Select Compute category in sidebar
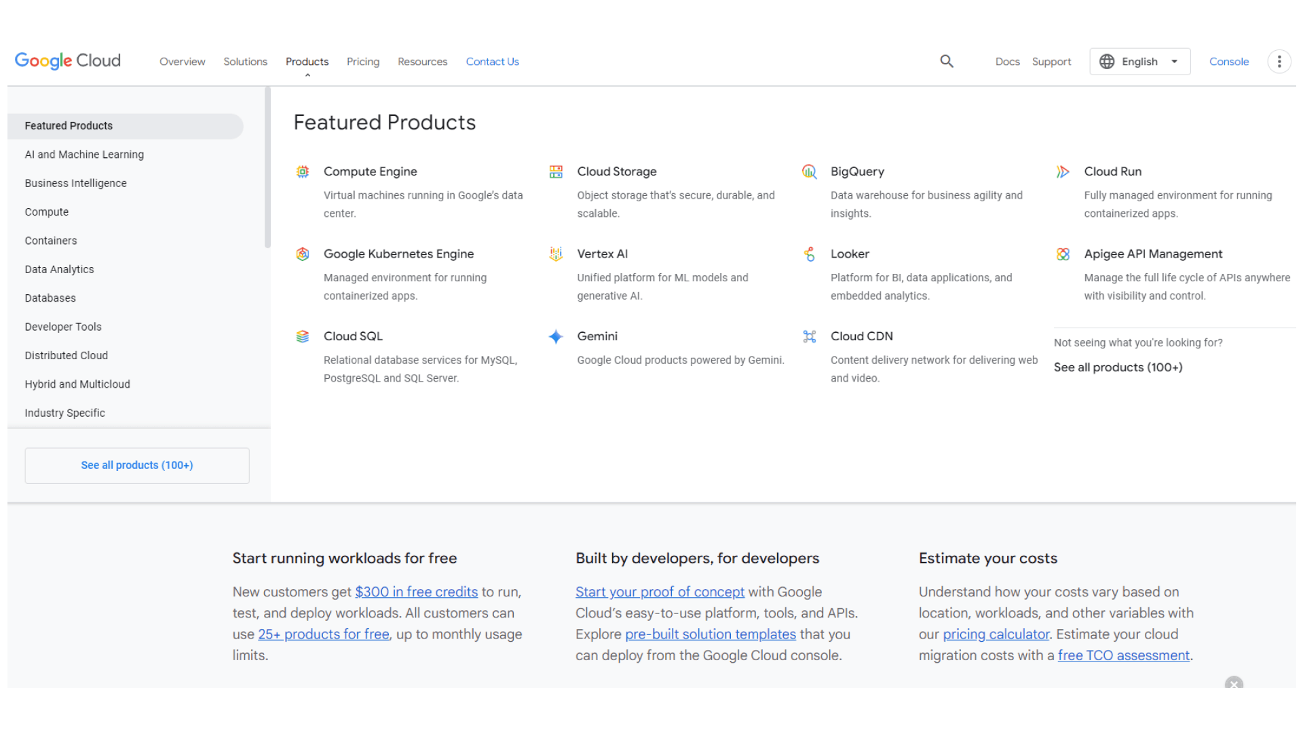The height and width of the screenshot is (732, 1303). pos(47,212)
